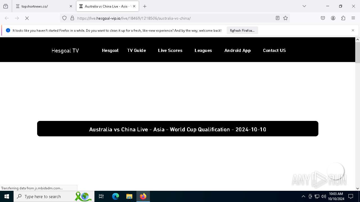Open the Live Scores nav item

coord(170,50)
